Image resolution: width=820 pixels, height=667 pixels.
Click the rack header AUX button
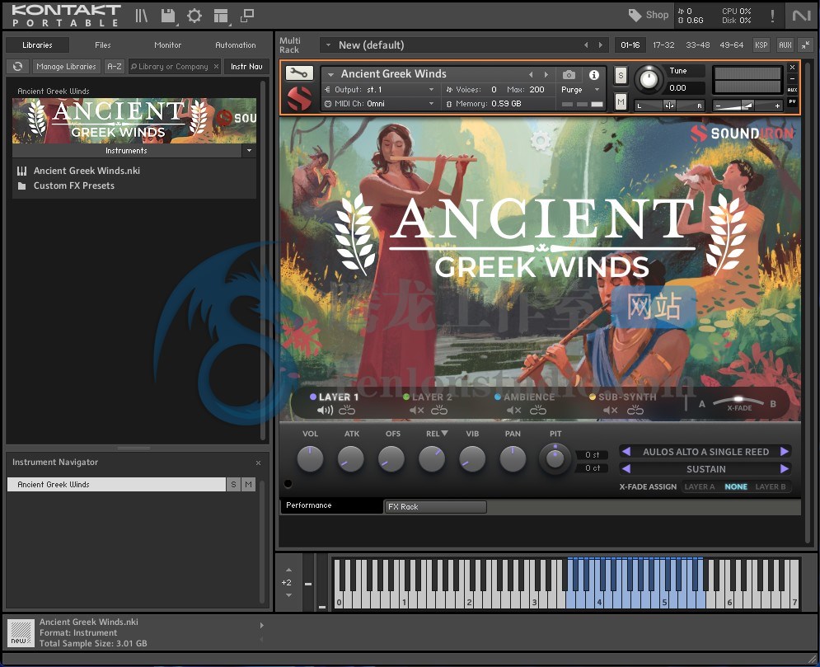(x=785, y=45)
